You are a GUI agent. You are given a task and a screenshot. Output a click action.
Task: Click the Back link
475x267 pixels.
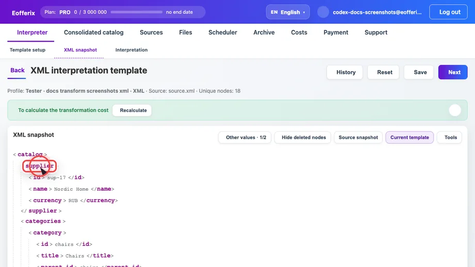[x=17, y=70]
